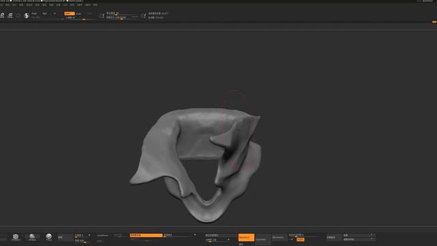
Task: Click the orange DynaMesh button
Action: (246, 237)
